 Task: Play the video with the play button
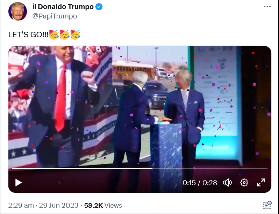click(x=19, y=183)
